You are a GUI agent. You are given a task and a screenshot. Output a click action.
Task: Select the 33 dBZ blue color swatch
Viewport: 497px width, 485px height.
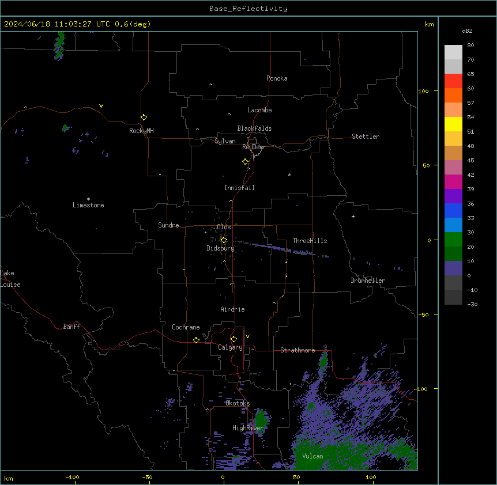tap(453, 225)
